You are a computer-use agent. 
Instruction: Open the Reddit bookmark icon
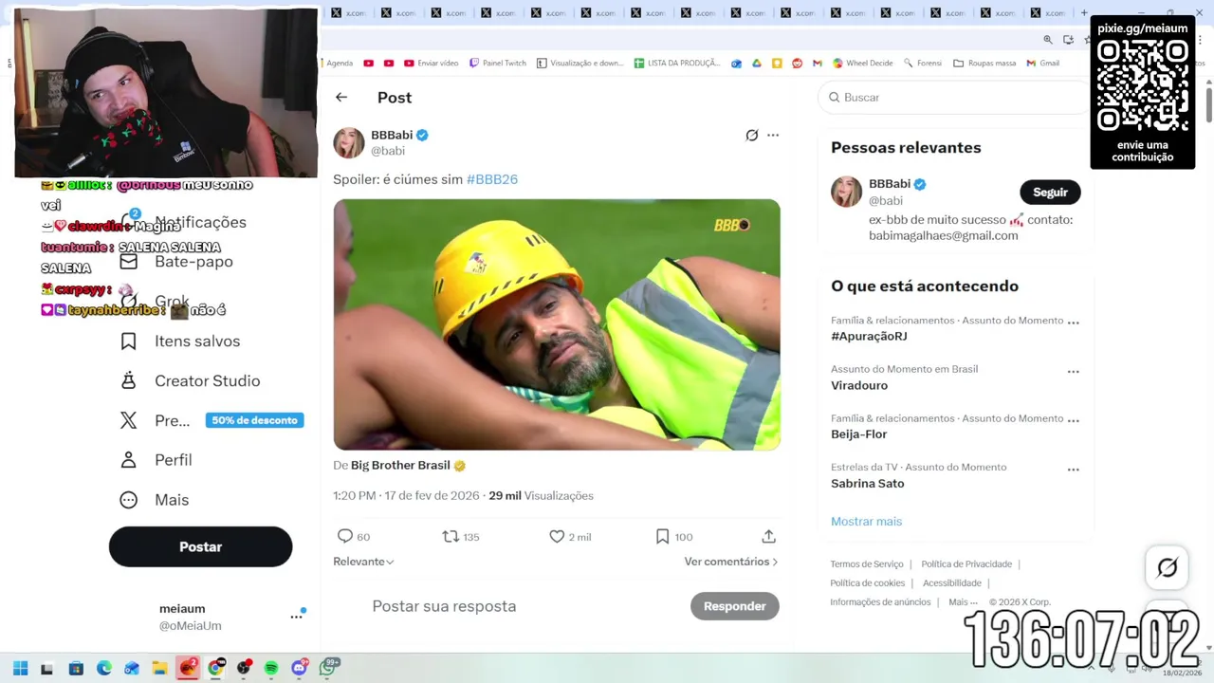tap(797, 63)
